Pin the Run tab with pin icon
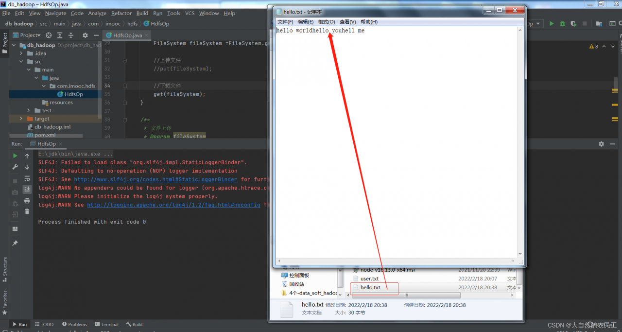Image resolution: width=622 pixels, height=332 pixels. 15,243
